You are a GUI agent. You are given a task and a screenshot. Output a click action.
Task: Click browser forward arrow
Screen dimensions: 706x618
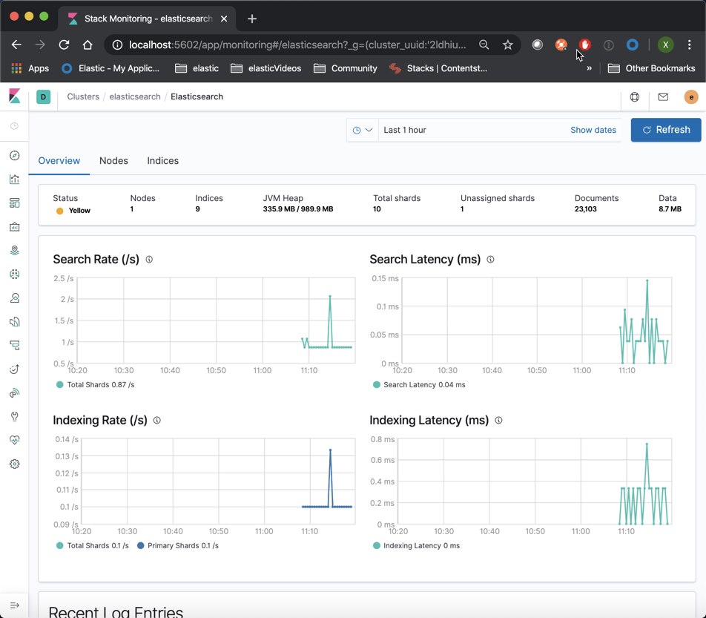pos(40,45)
